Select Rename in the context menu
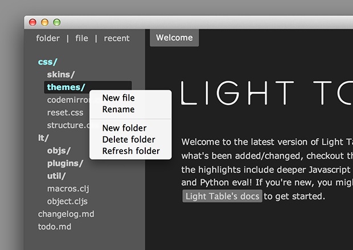The width and height of the screenshot is (353, 250). coord(118,109)
